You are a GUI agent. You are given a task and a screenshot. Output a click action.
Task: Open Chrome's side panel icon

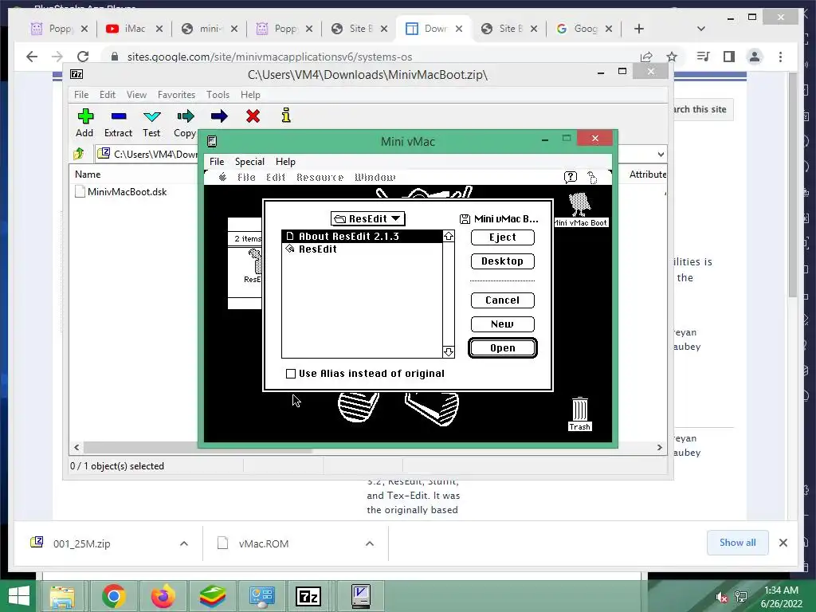click(x=729, y=57)
